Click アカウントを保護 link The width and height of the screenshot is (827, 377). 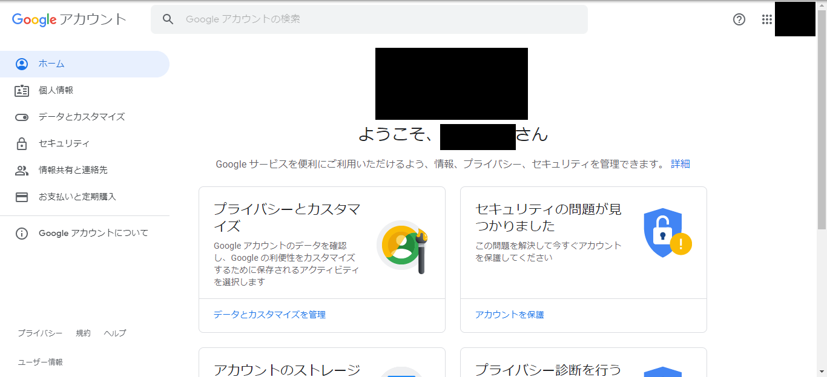pos(510,315)
